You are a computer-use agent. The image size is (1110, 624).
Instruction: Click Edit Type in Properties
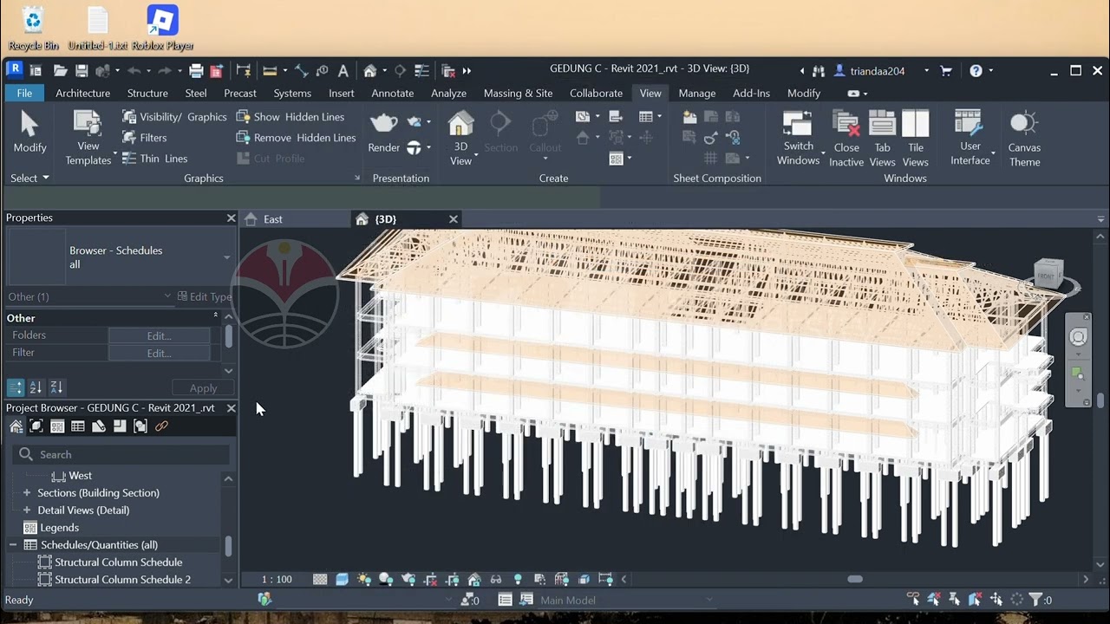(x=205, y=296)
